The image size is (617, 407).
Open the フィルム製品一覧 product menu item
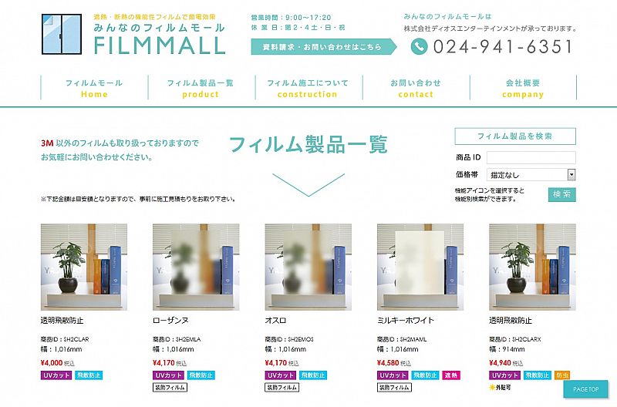pos(201,88)
